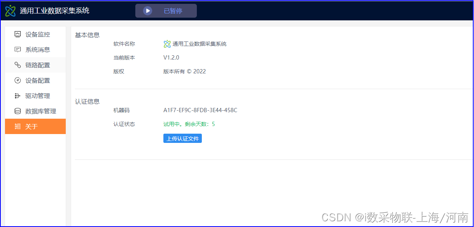The height and width of the screenshot is (227, 474).
Task: Click the machine code A1F7-EF9C-8FDB-3E44-458C
Action: coord(200,110)
